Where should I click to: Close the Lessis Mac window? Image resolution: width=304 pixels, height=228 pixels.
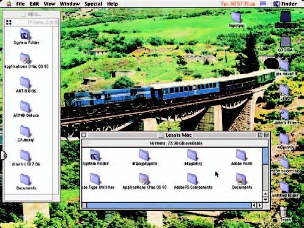pos(84,135)
